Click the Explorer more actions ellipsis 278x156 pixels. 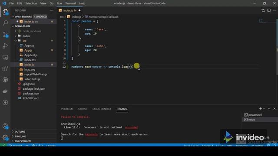[x=52, y=10]
